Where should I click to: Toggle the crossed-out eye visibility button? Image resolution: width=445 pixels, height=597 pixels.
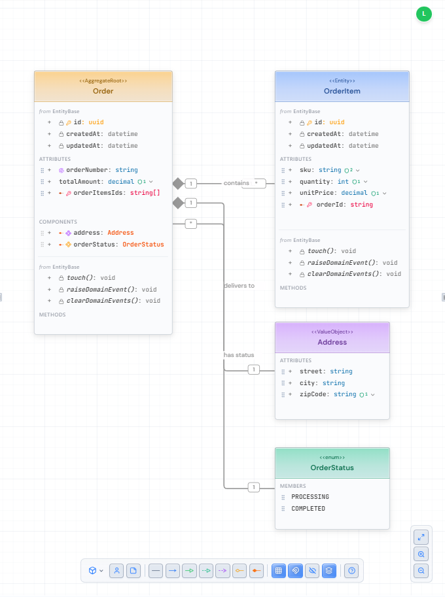click(312, 571)
